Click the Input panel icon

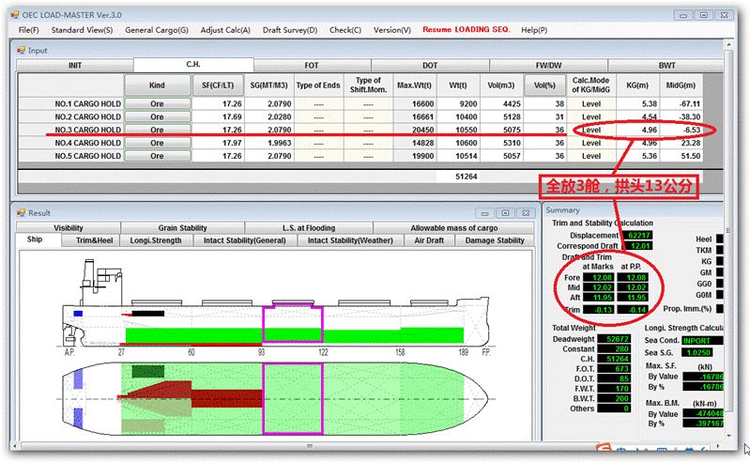coord(21,51)
